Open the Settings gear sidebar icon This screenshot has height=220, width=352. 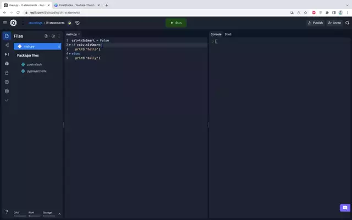pos(7,82)
